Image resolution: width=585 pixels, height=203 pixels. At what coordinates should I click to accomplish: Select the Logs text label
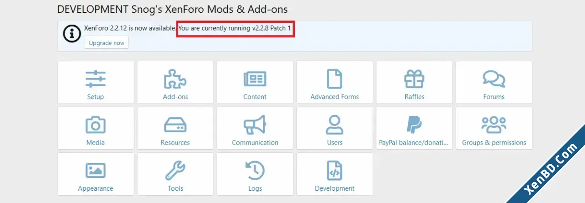(255, 188)
